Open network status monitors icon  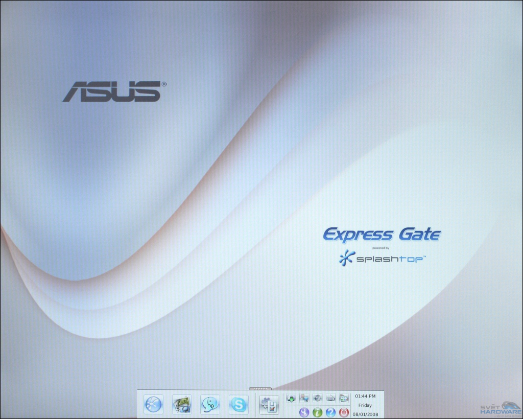304,398
